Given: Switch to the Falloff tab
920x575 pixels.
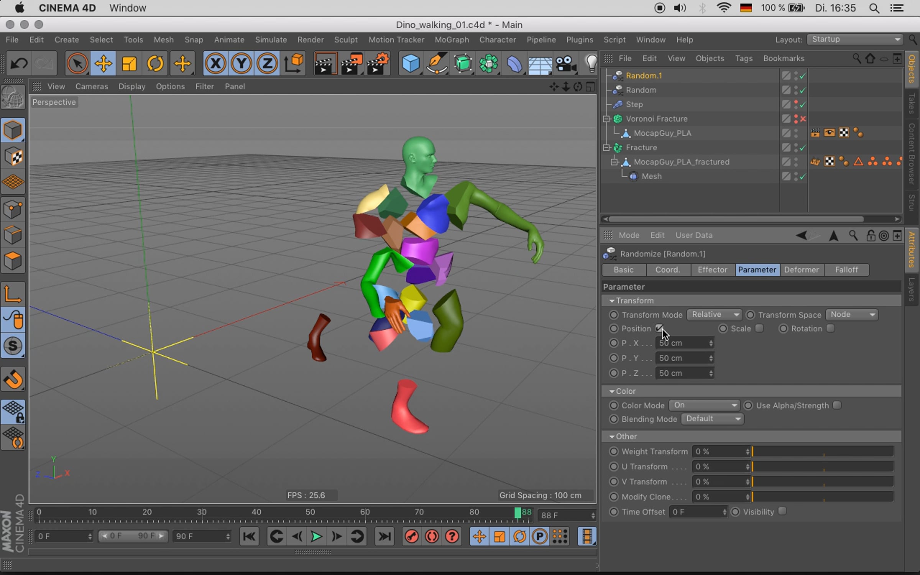Looking at the screenshot, I should tap(846, 270).
